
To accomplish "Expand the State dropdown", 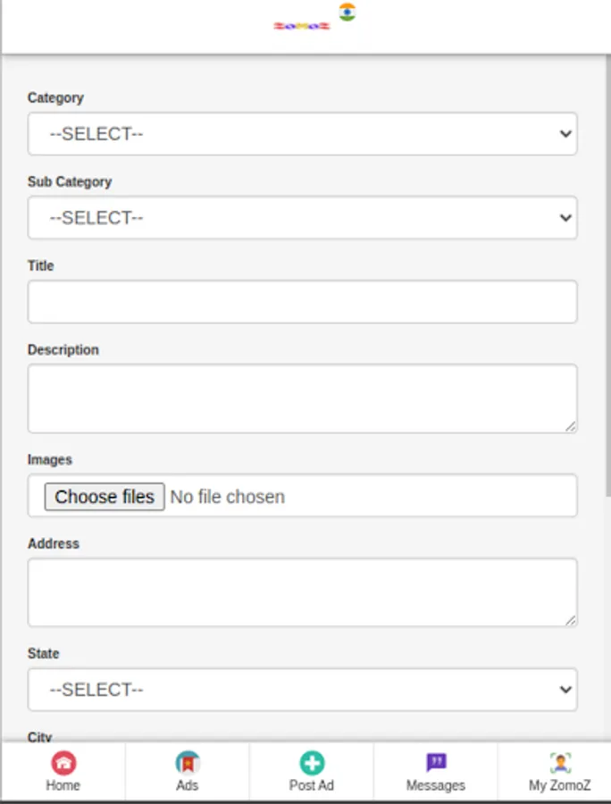I will click(x=302, y=690).
